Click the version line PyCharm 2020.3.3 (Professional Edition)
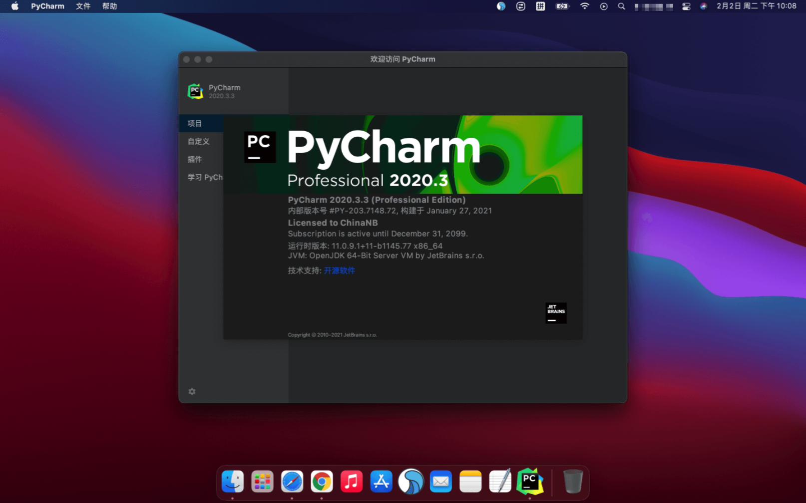Screen dimensions: 806x503 click(x=377, y=200)
